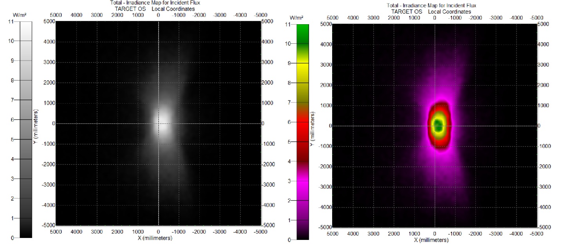Click the W/m² unit label above color bar
Screen dimensions: 562x252
295,18
